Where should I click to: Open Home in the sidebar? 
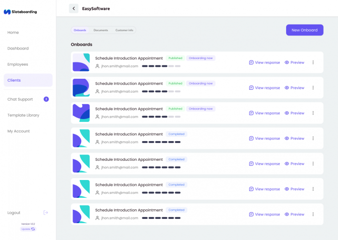tap(13, 33)
